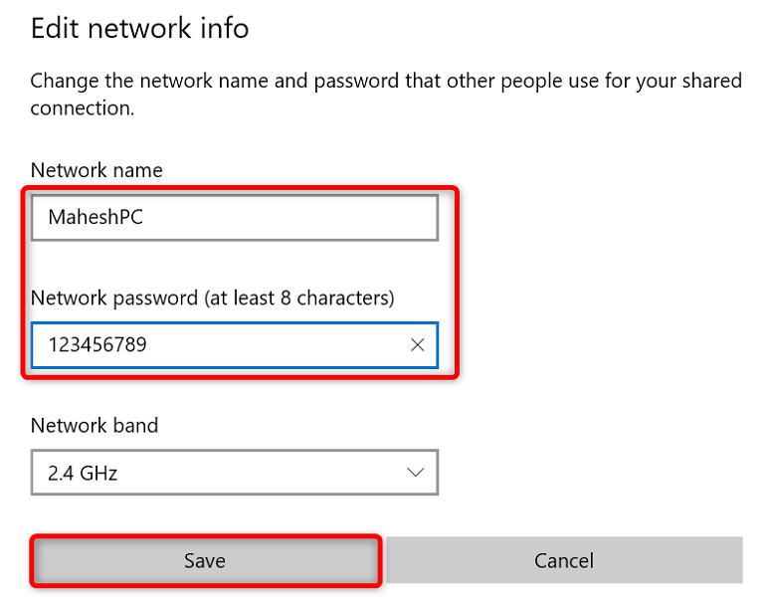Viewport: 770px width, 597px height.
Task: Open the Network band dropdown
Action: (234, 473)
